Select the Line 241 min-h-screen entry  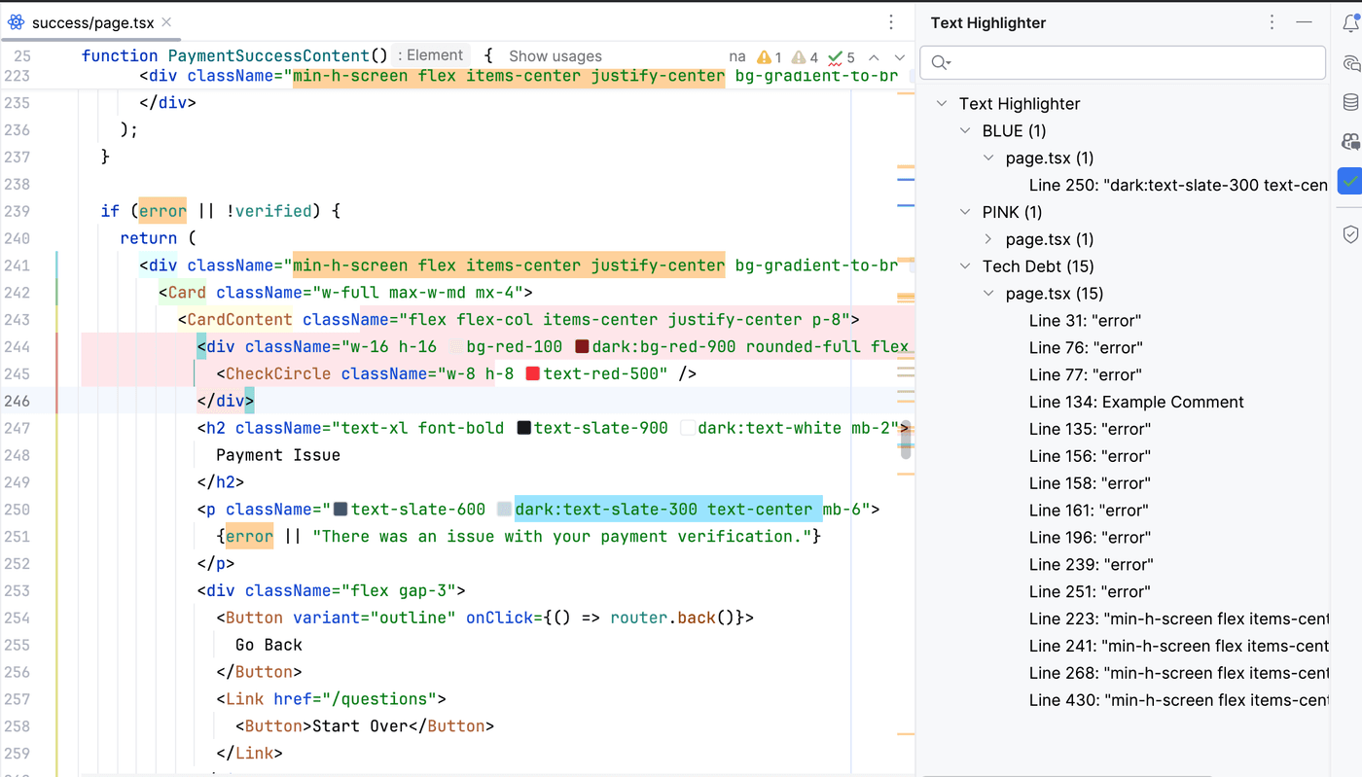click(1179, 647)
